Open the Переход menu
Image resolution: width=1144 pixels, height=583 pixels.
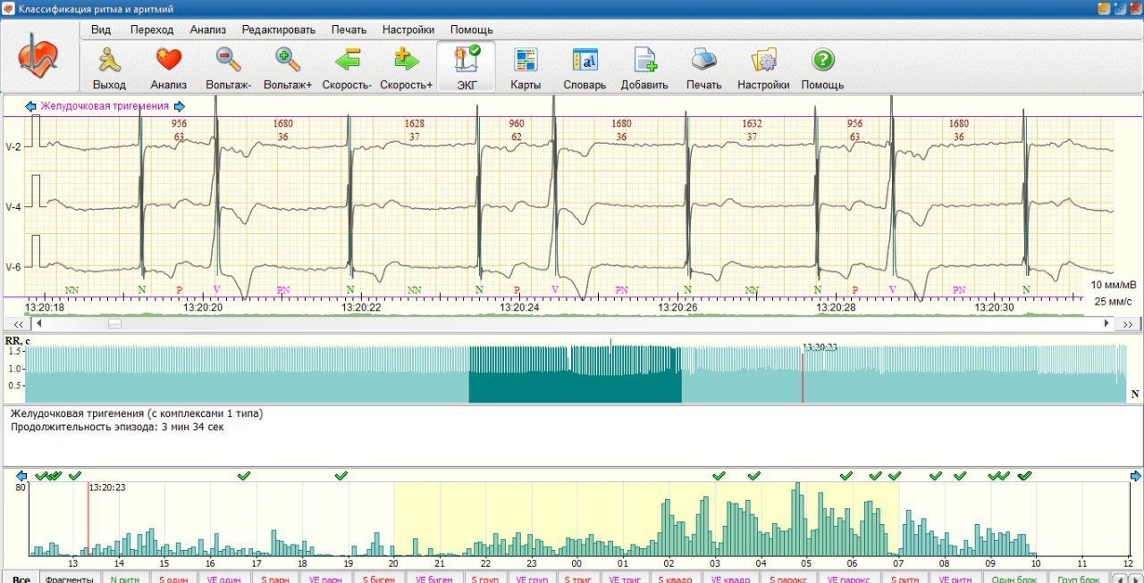click(x=152, y=29)
